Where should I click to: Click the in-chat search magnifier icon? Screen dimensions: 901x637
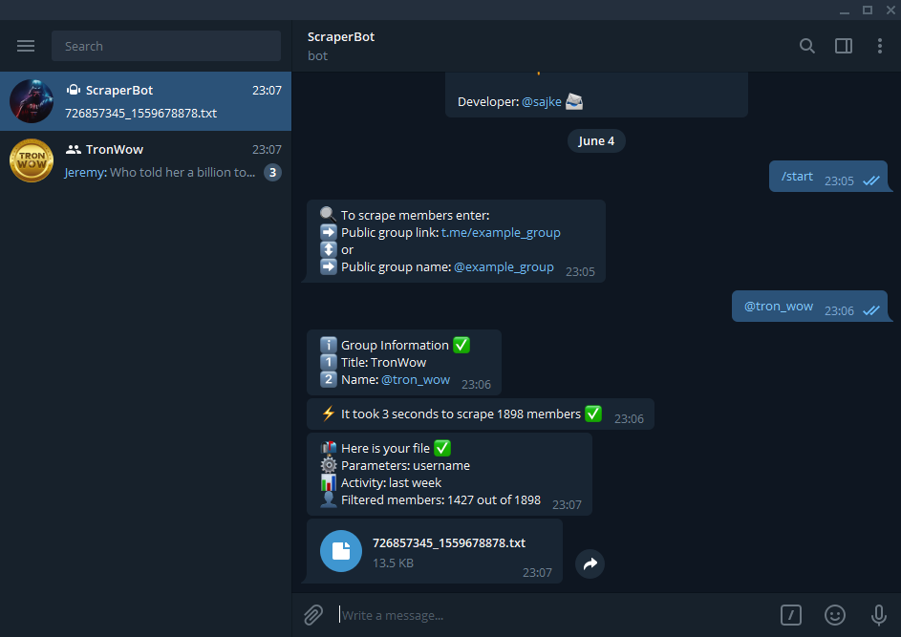806,45
